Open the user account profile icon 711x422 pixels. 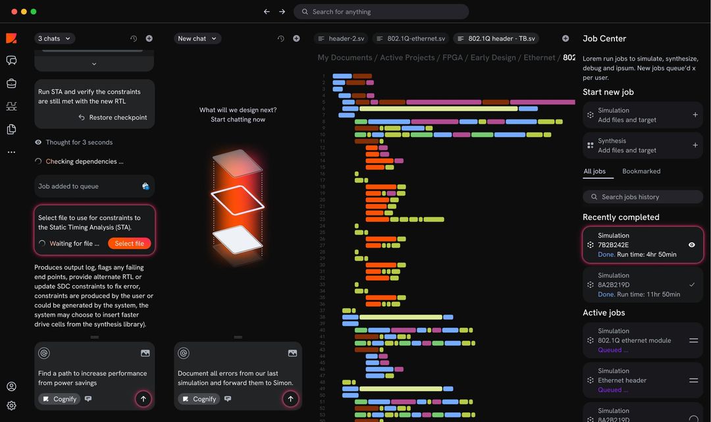(x=11, y=386)
